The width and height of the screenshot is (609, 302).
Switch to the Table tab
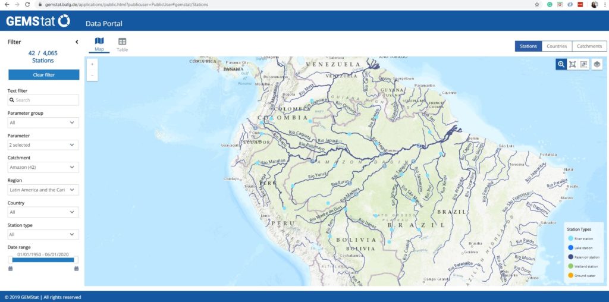pos(123,45)
